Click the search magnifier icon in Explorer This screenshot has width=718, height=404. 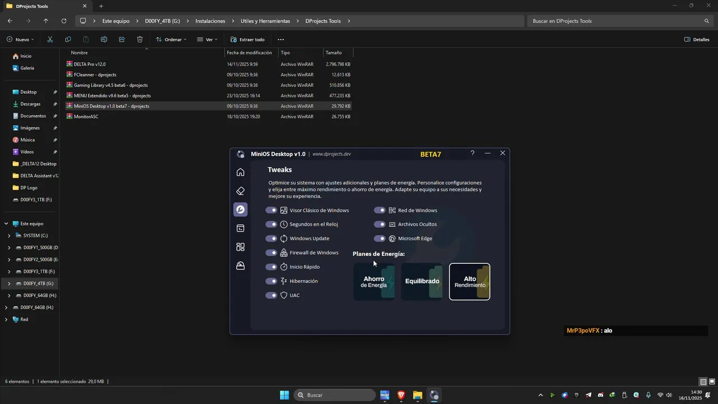tap(707, 21)
